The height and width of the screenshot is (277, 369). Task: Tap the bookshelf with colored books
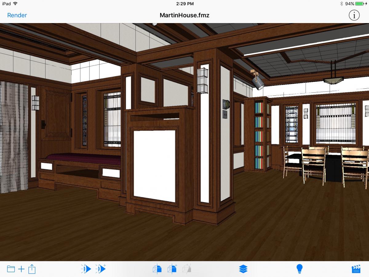click(259, 135)
